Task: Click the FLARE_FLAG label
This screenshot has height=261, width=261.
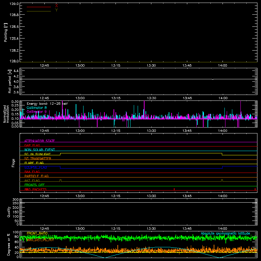Action: point(34,163)
